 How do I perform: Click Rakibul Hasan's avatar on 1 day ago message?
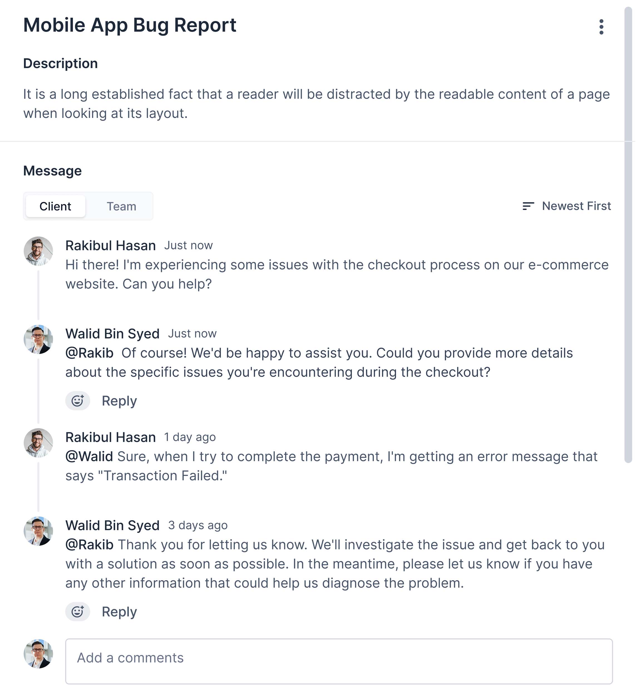pos(38,443)
